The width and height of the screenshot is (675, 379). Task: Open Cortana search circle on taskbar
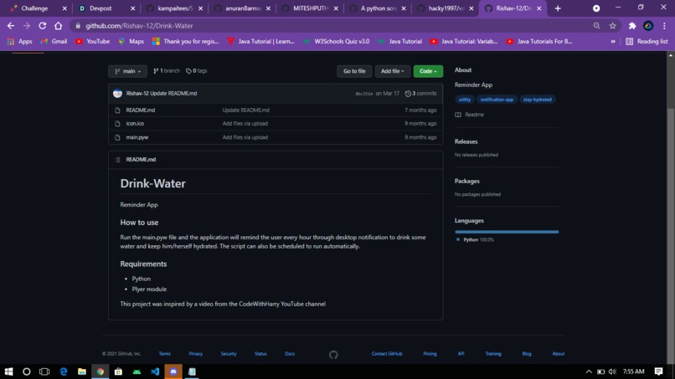point(27,371)
